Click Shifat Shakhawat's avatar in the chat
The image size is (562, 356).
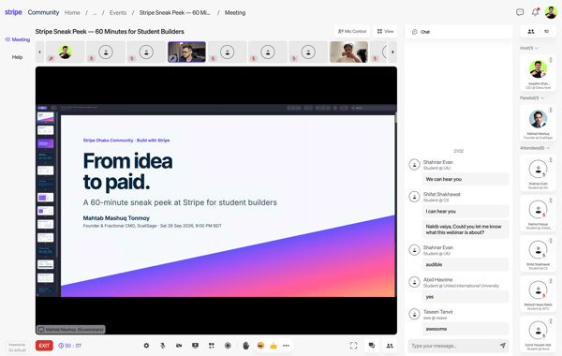(x=414, y=197)
